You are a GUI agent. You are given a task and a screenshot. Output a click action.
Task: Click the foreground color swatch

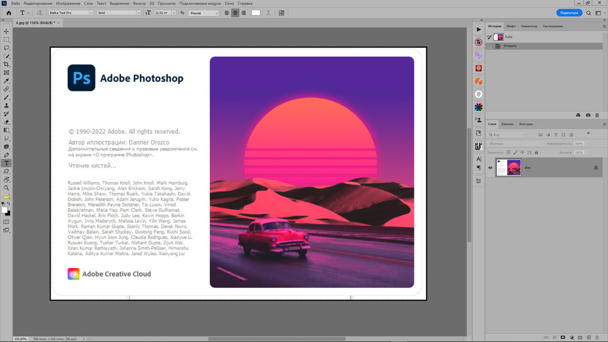tap(5, 210)
